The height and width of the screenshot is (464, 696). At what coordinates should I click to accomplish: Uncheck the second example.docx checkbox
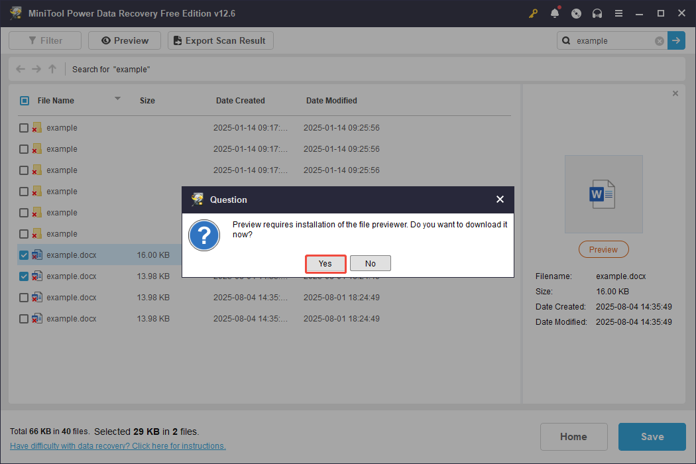coord(24,276)
